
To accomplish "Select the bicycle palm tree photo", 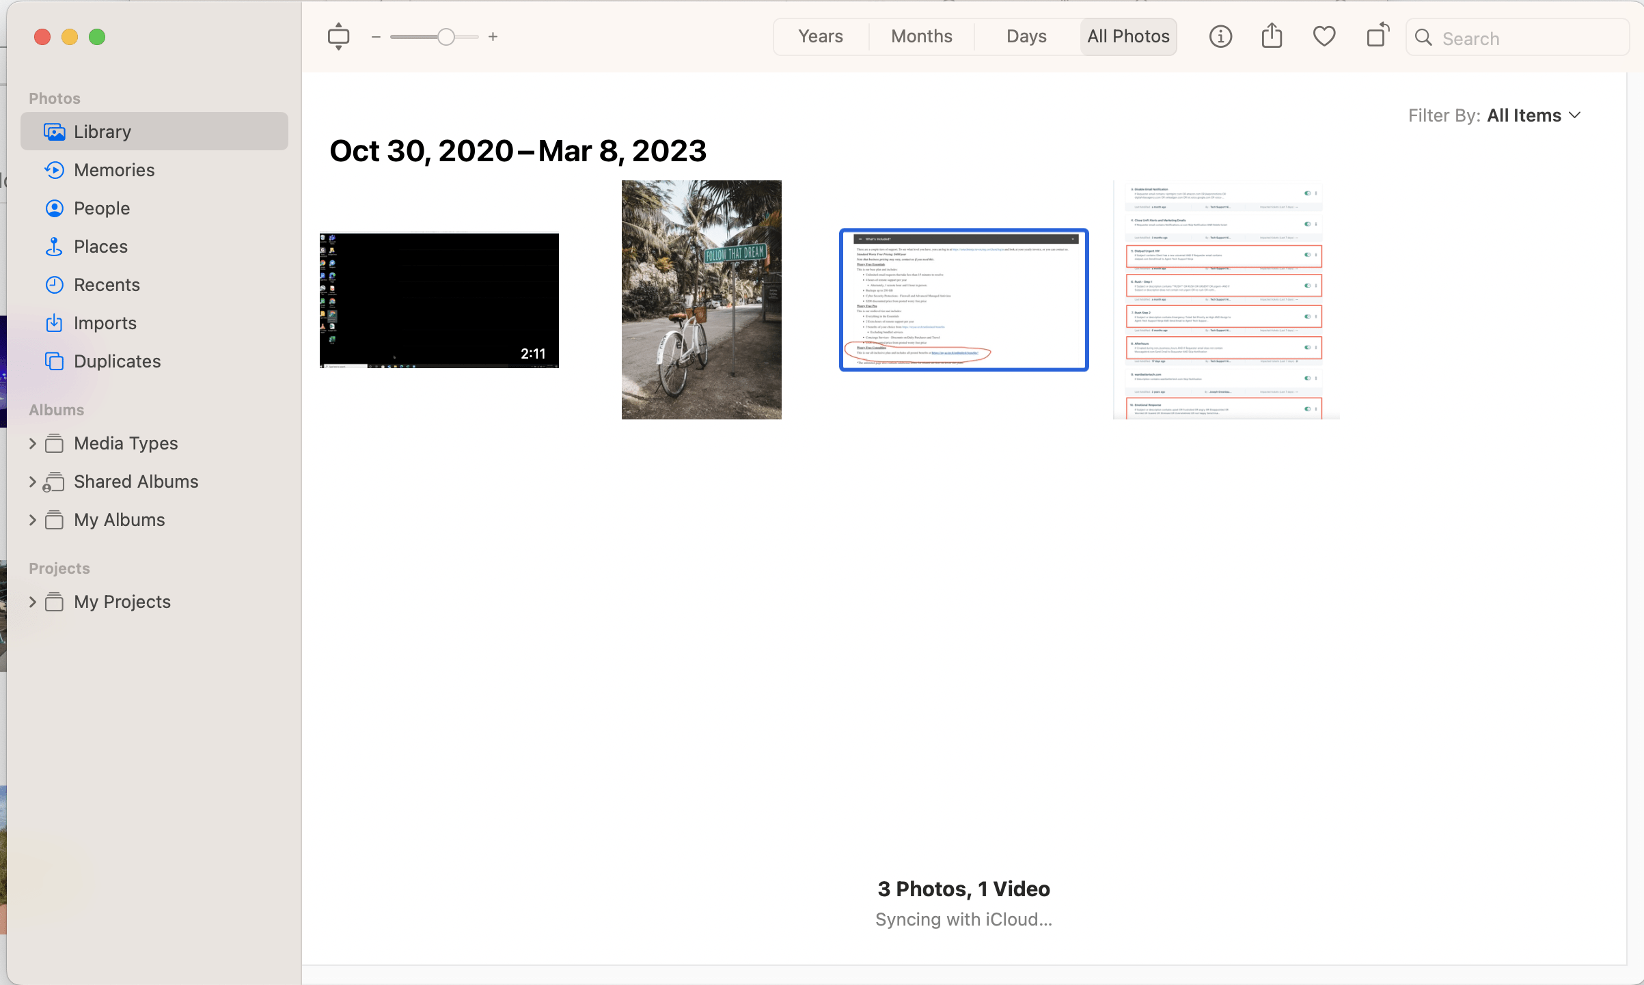I will (701, 299).
